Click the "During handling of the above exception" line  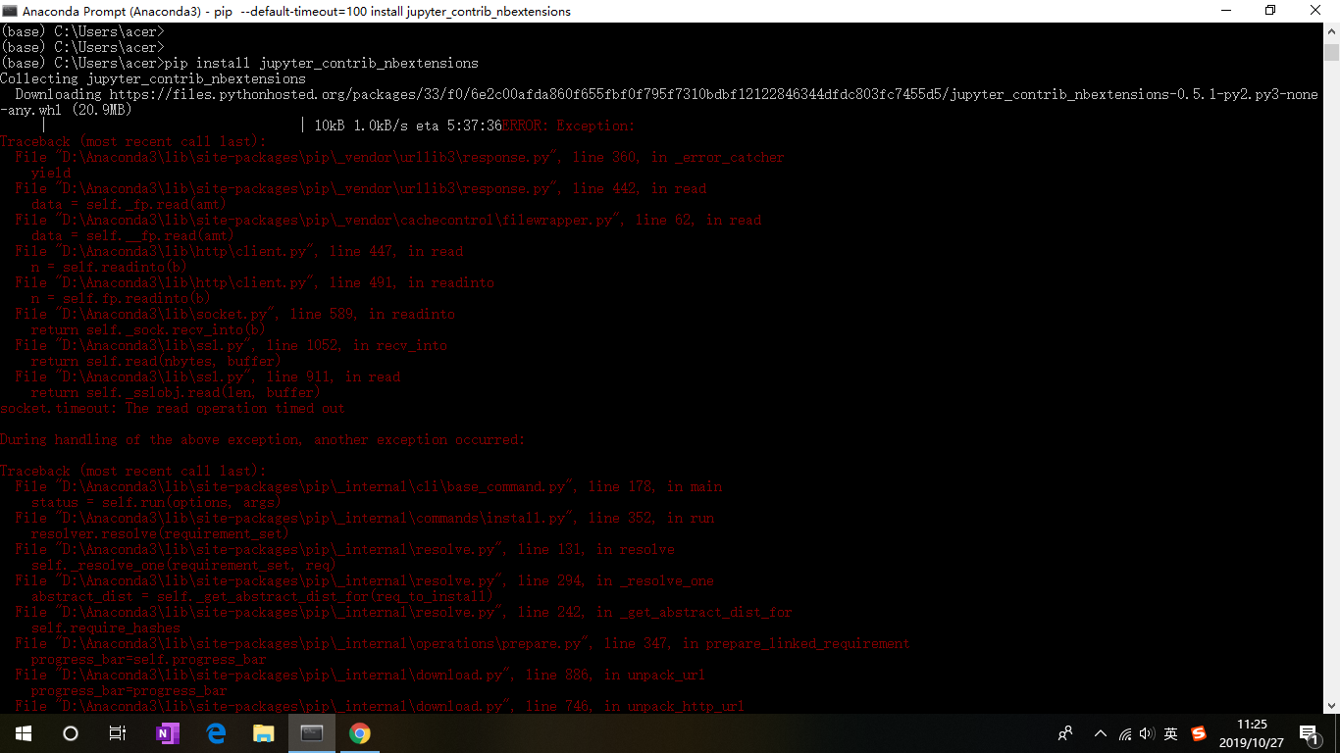point(263,439)
